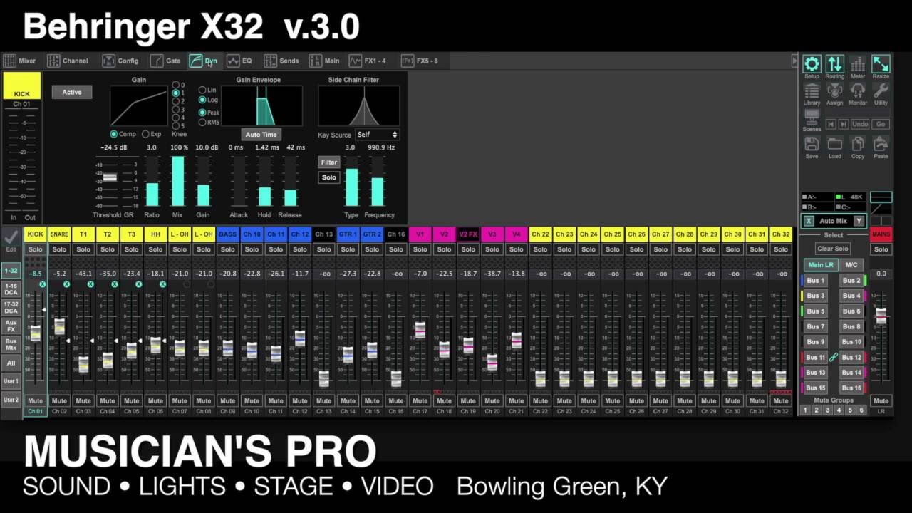Screen dimensions: 912x513
Task: Select Bus 11 send button
Action: pyautogui.click(x=816, y=357)
